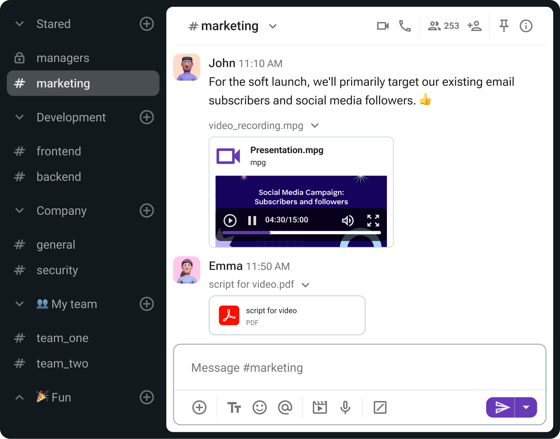
Task: Add a person to the channel
Action: pos(475,26)
